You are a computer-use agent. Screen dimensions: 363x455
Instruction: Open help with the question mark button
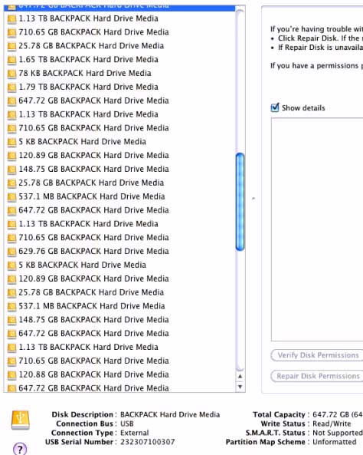[20, 449]
